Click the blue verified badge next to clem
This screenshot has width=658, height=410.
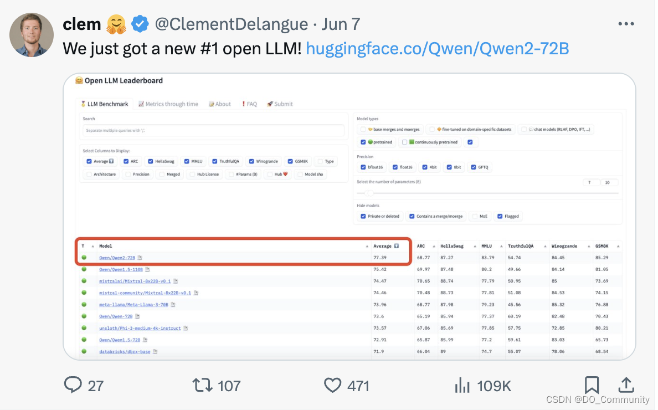coord(140,24)
